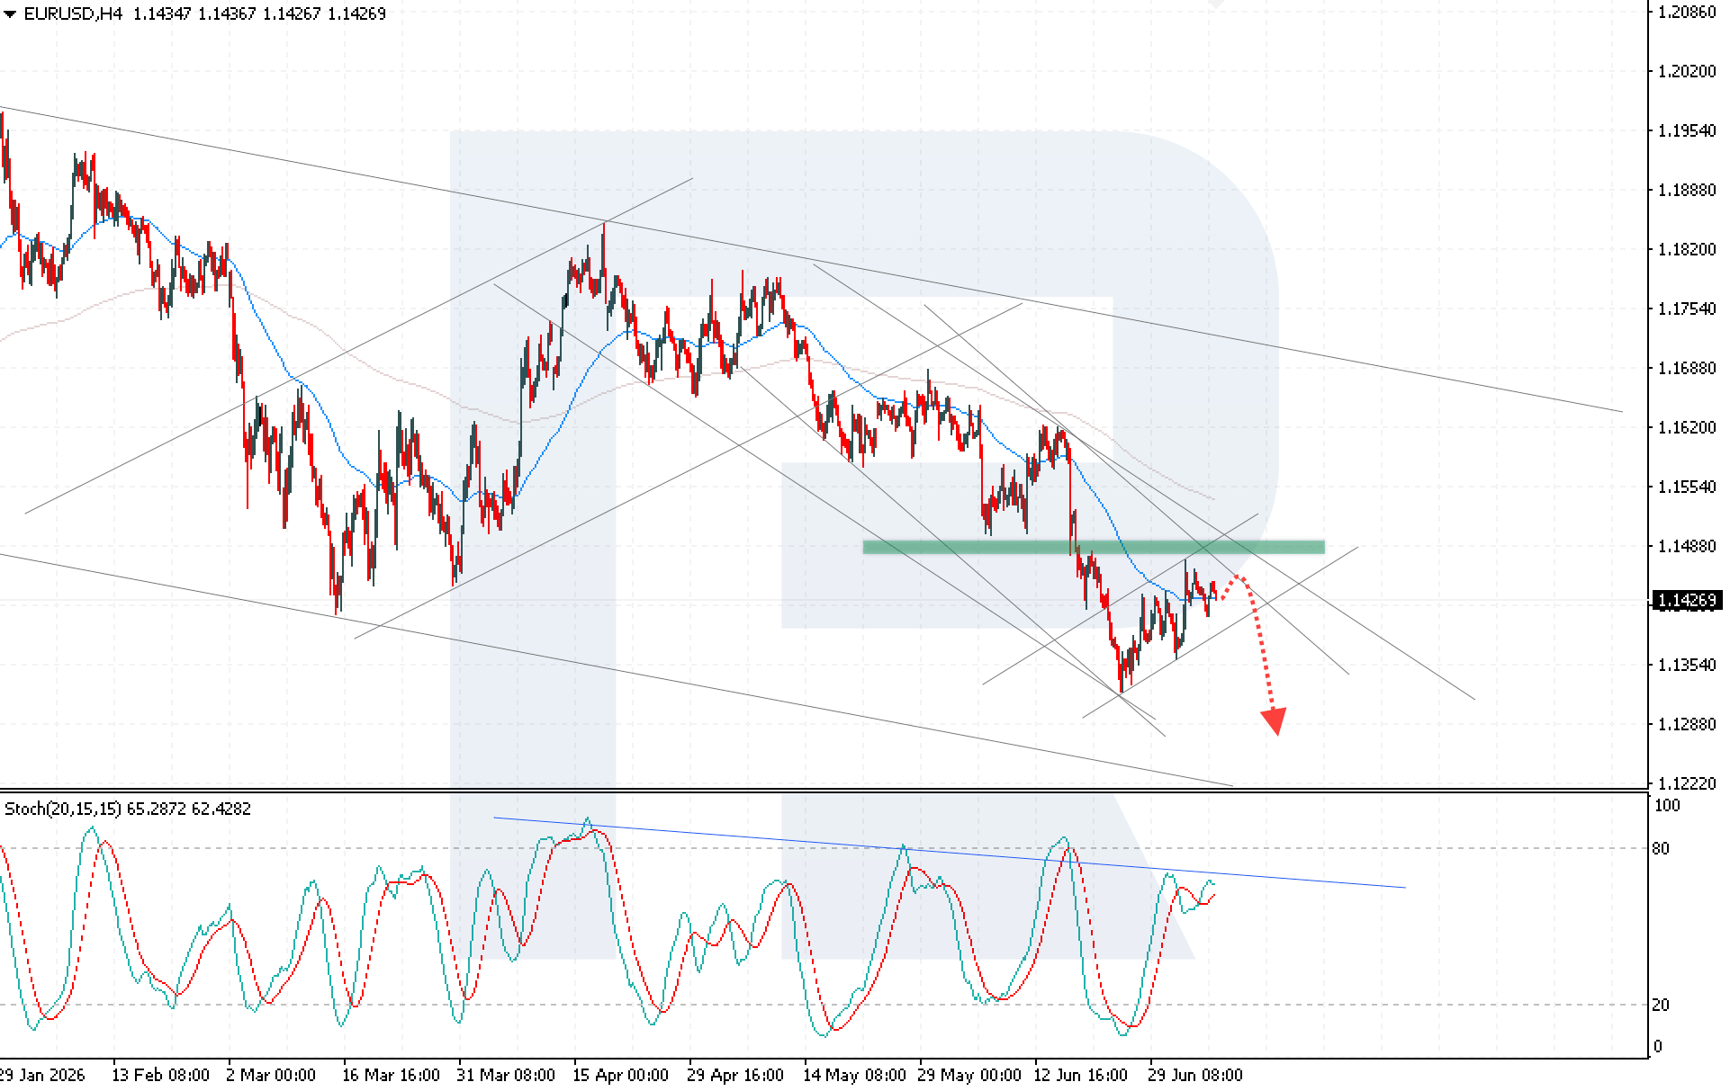
Task: Click the 29 Jun 08:00 time label
Action: pyautogui.click(x=1195, y=1076)
